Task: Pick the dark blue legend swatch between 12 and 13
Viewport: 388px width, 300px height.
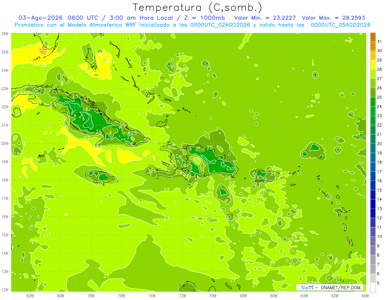Action: (373, 213)
